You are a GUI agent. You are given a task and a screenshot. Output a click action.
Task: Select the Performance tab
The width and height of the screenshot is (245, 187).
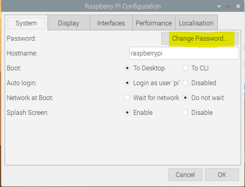[x=154, y=23]
